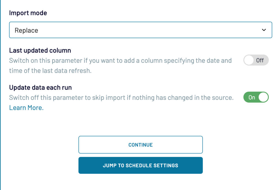Click the Off label on the toggle
The image size is (280, 190).
tap(260, 60)
